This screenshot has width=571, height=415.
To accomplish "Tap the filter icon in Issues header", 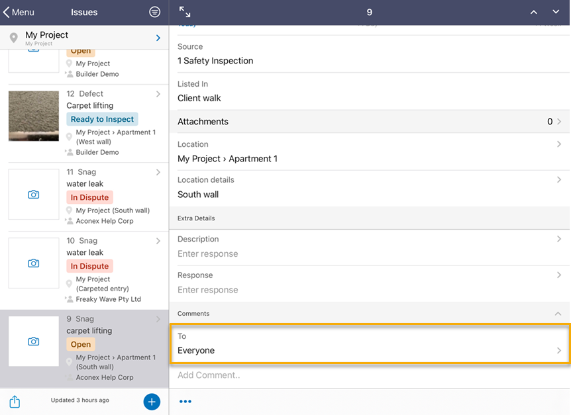I will 154,12.
